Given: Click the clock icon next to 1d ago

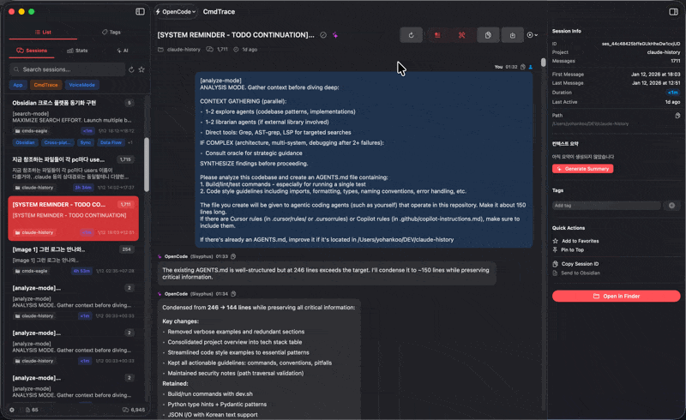Looking at the screenshot, I should pos(236,50).
